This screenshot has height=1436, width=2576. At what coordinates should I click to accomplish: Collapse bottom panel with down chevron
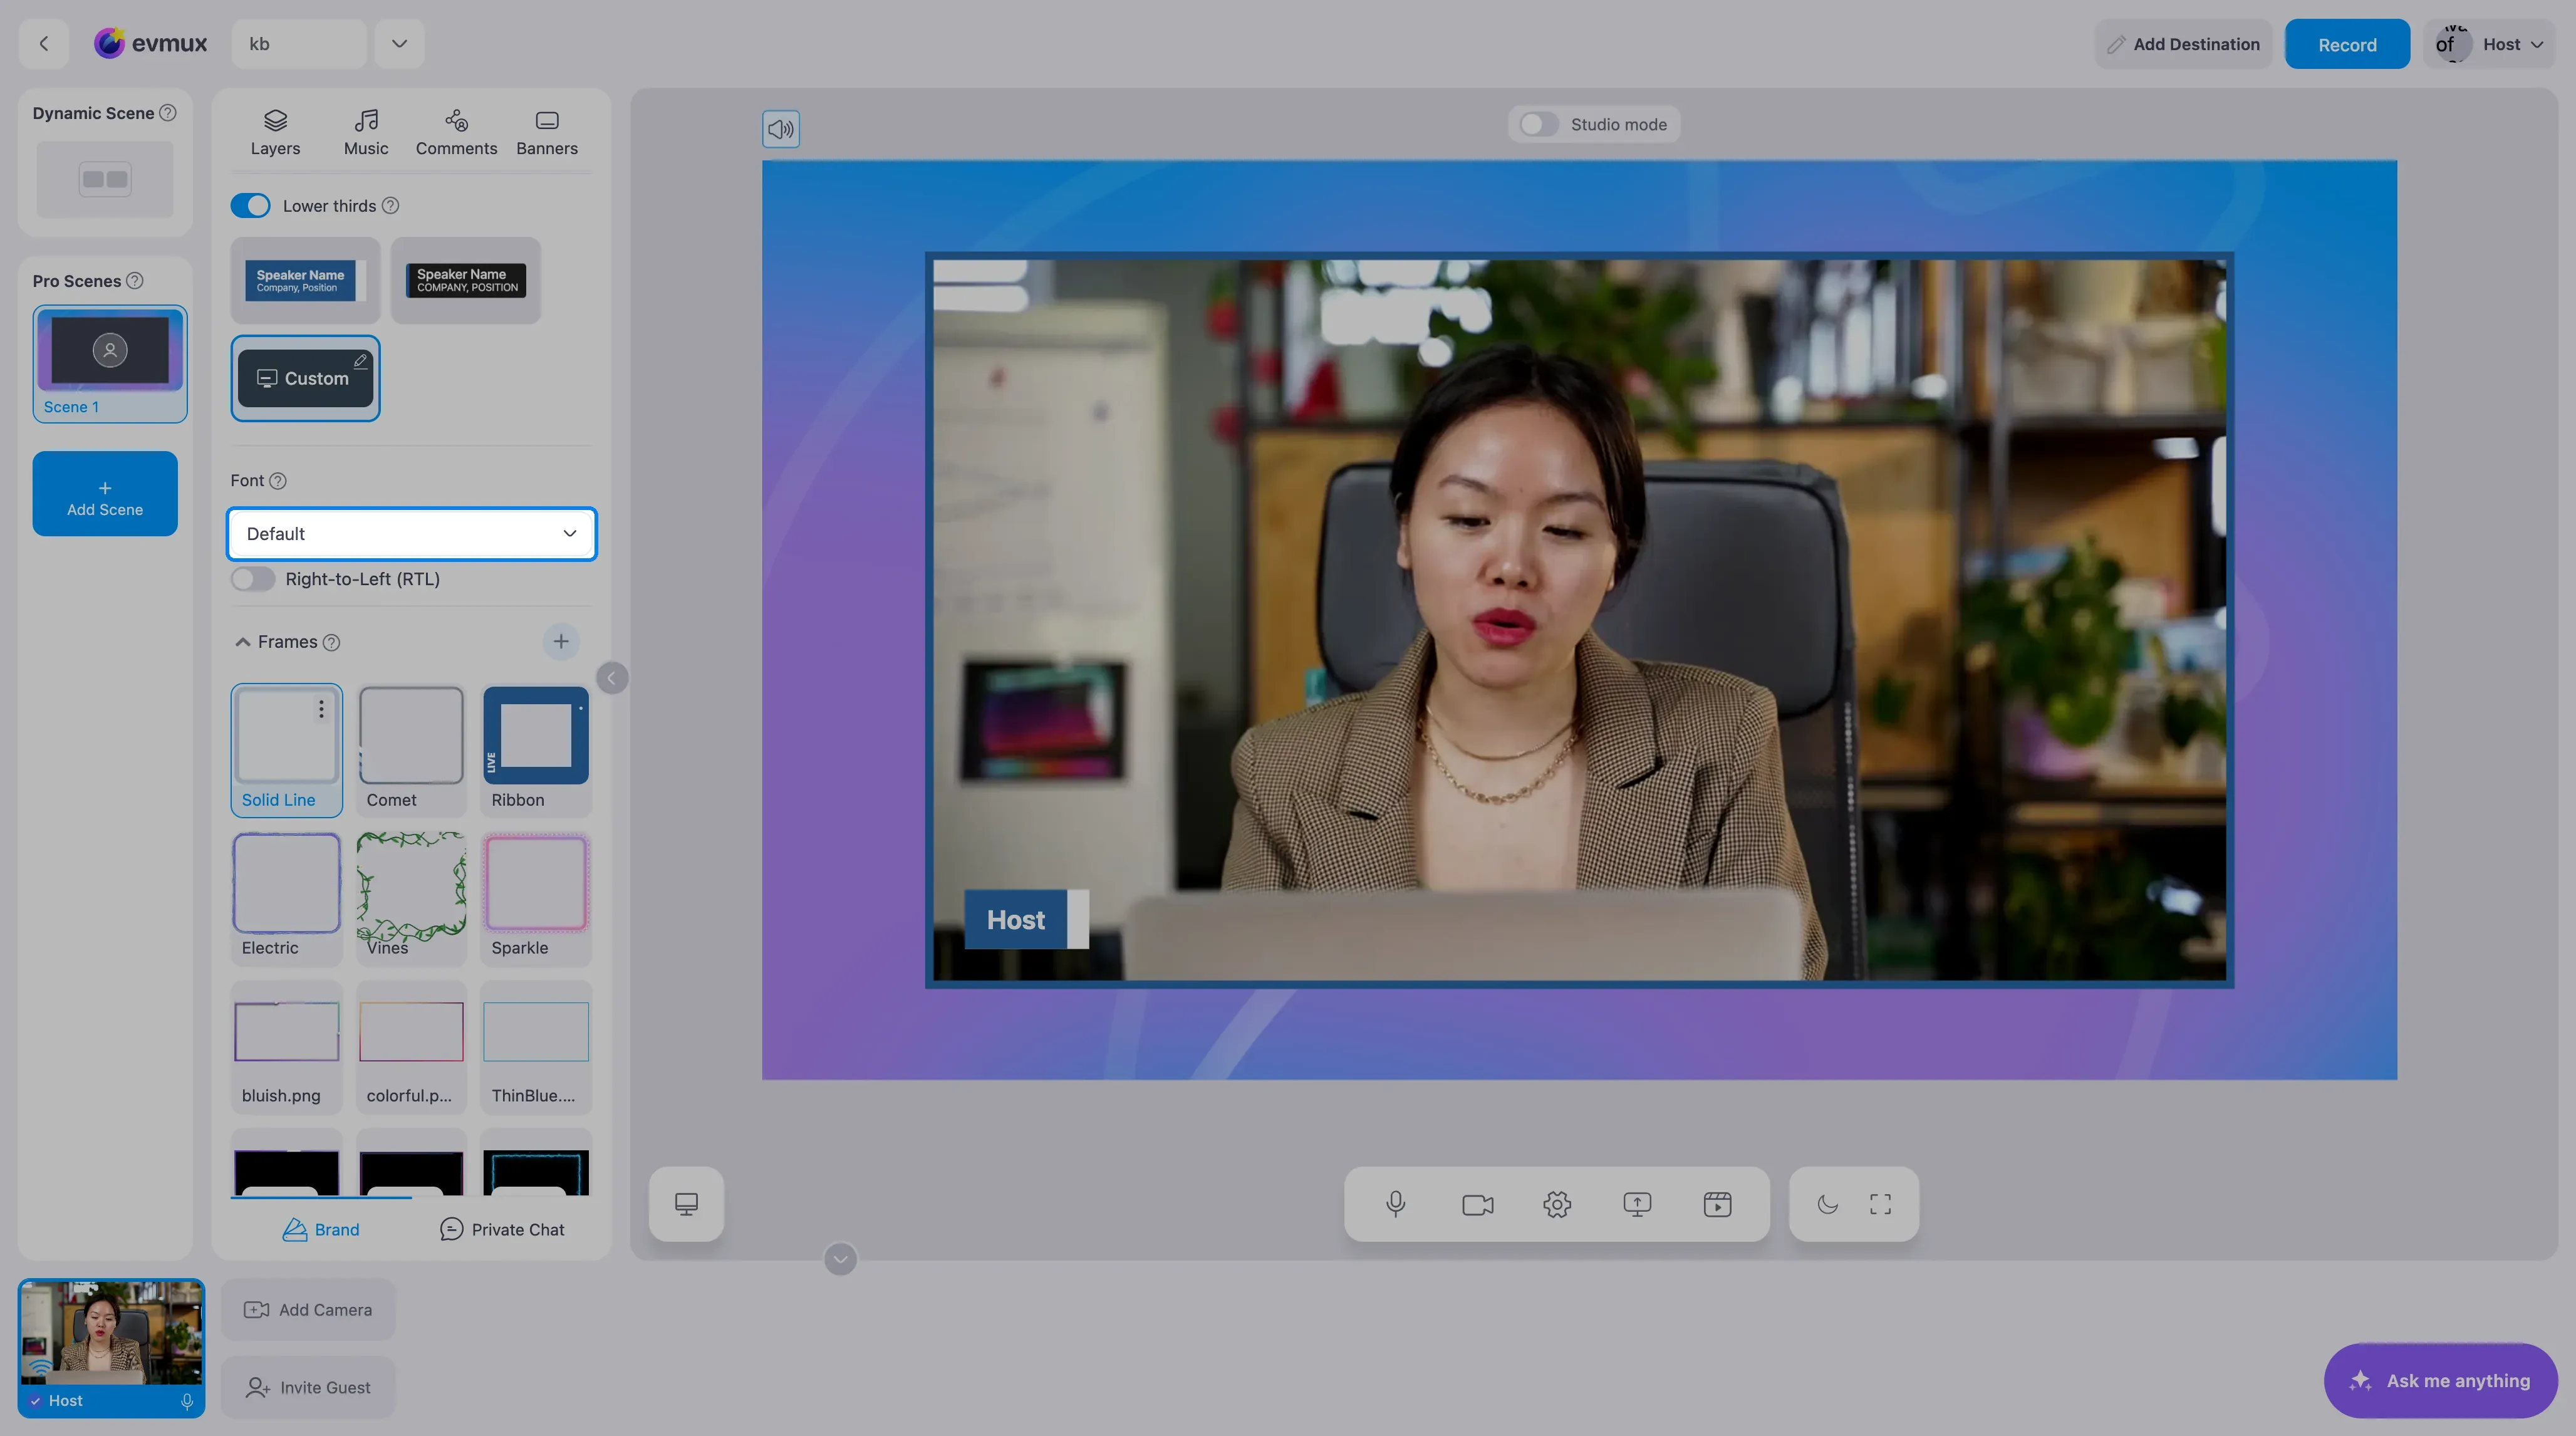[x=840, y=1259]
